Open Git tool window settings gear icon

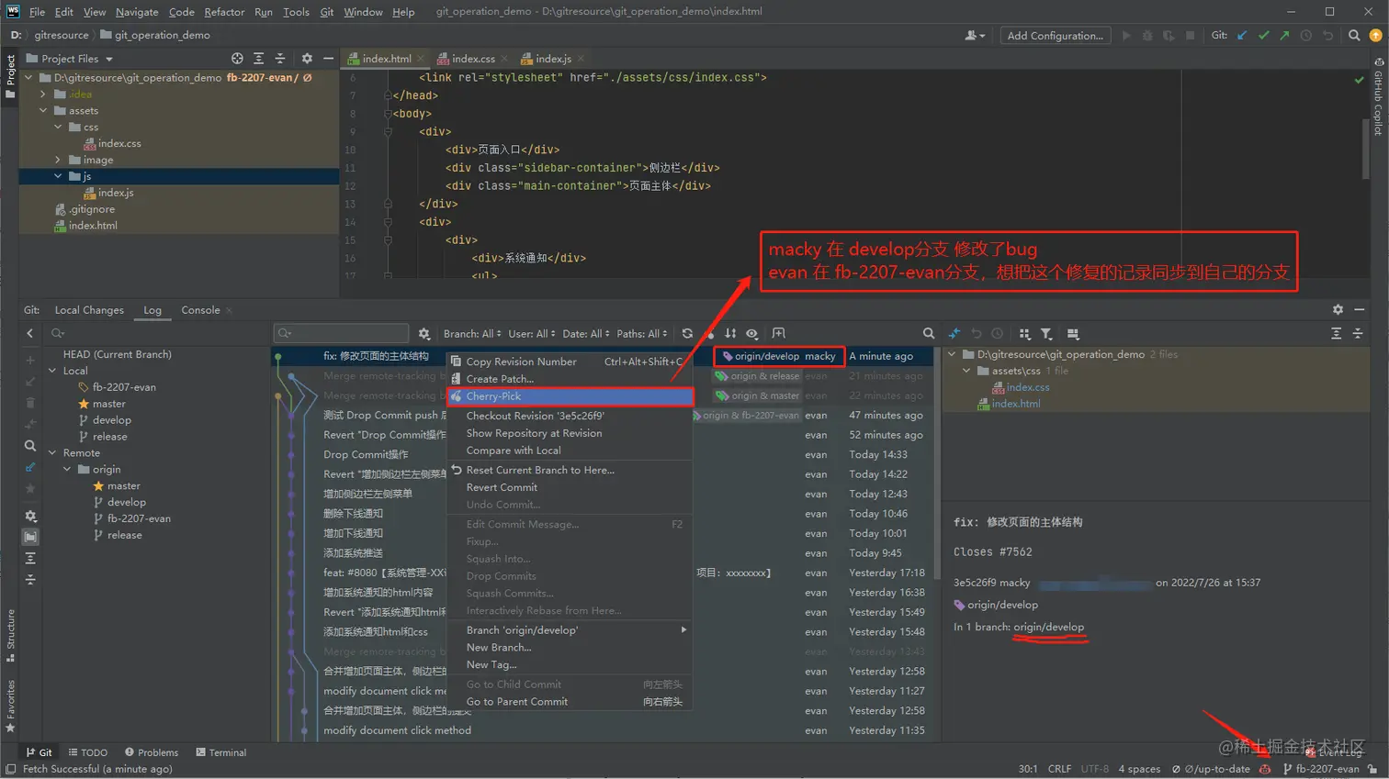[1338, 310]
